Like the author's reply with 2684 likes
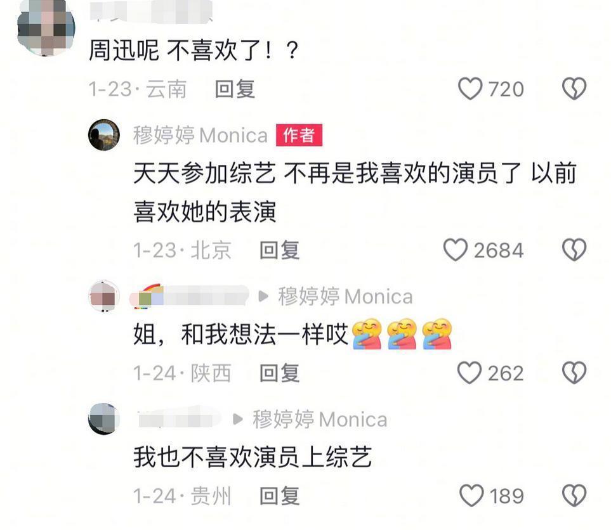 tap(455, 250)
